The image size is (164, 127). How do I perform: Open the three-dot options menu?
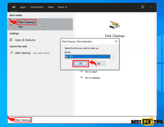coord(151,7)
